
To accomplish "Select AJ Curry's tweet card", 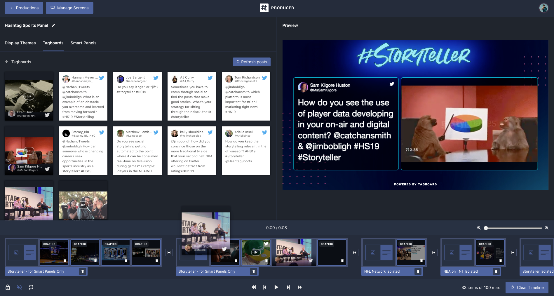I will tap(192, 96).
